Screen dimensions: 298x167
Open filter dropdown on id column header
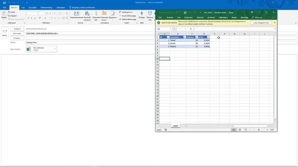coord(168,37)
